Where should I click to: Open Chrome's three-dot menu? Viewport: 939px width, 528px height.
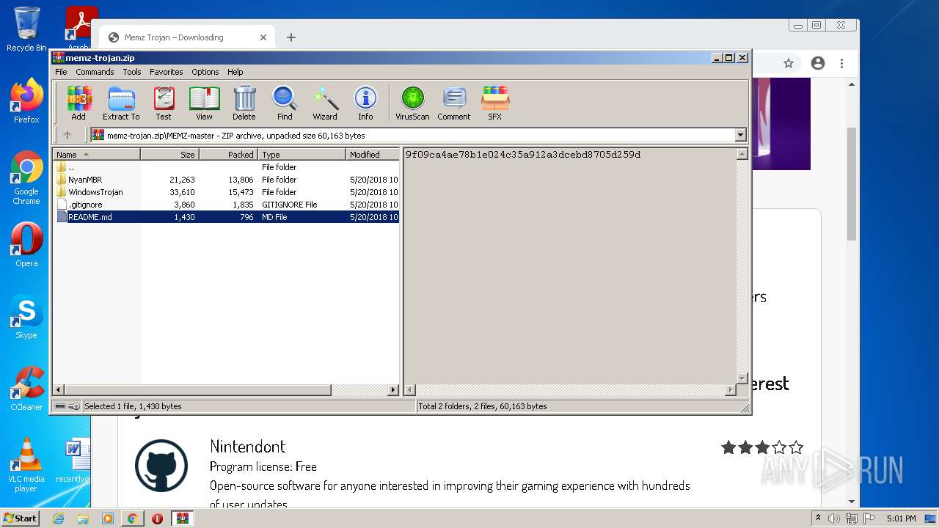841,64
